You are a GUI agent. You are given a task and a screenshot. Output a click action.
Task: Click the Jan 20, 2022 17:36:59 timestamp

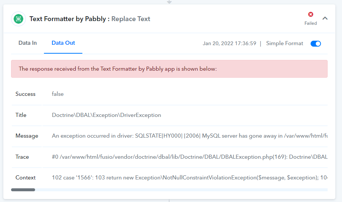(229, 43)
